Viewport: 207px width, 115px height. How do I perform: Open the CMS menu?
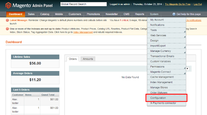pos(126,14)
